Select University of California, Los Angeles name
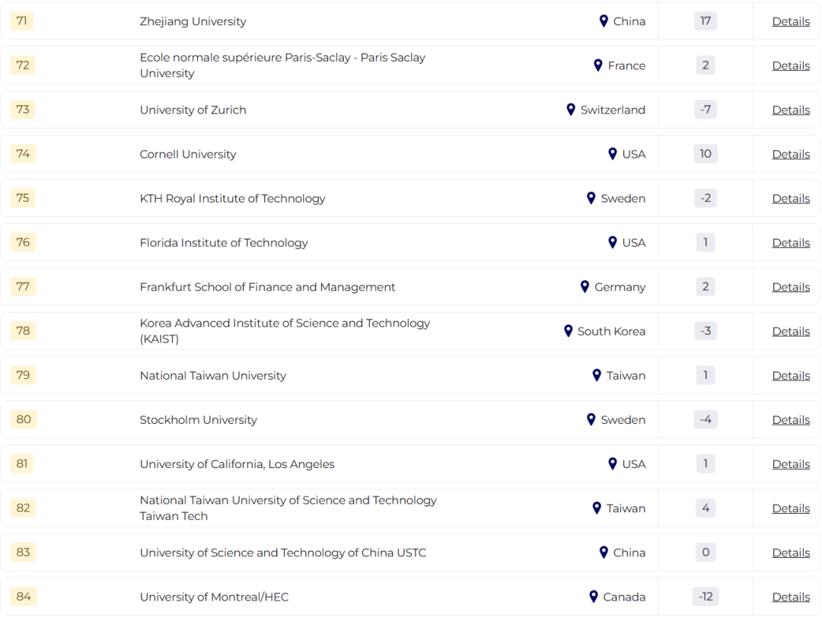This screenshot has height=618, width=822. pyautogui.click(x=237, y=464)
